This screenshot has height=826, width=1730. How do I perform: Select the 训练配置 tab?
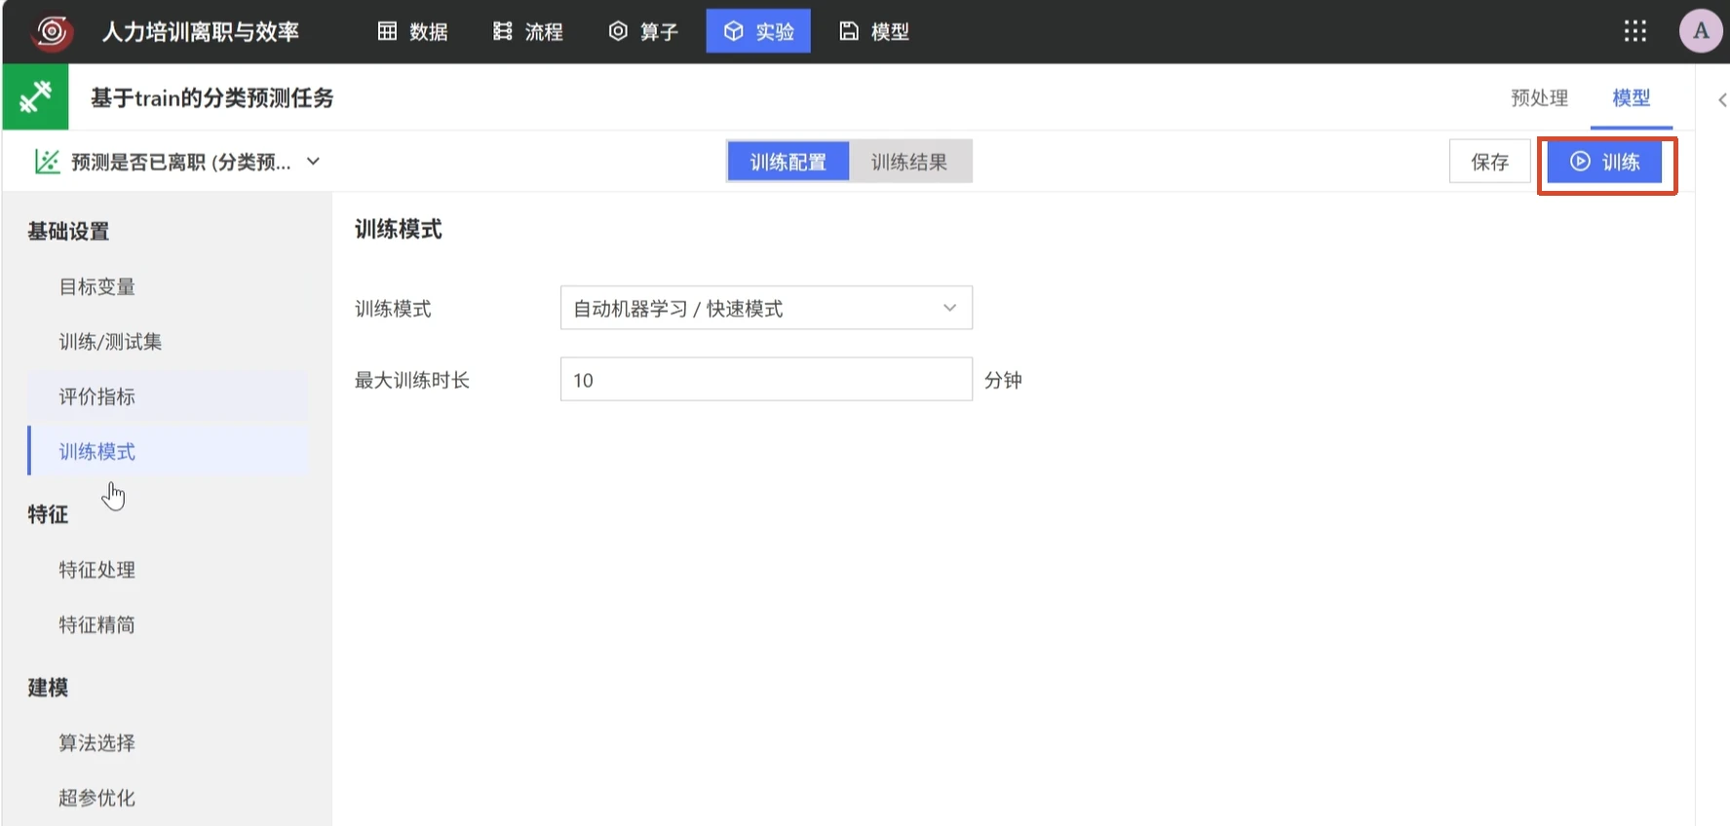coord(788,162)
